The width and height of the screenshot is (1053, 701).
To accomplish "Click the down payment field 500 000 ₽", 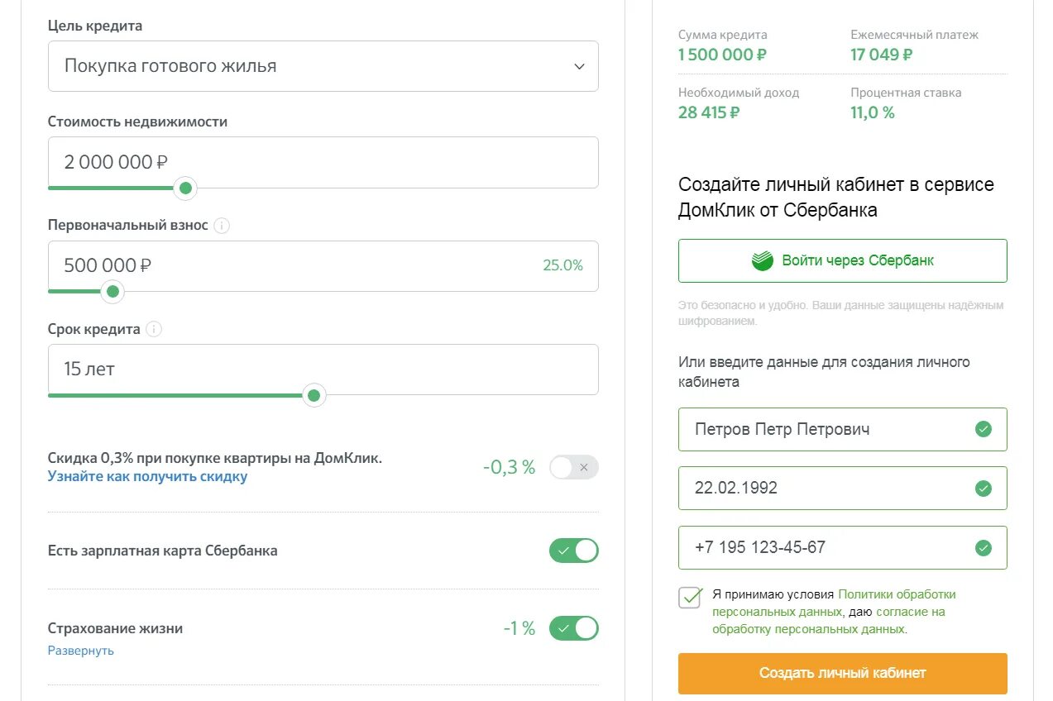I will pyautogui.click(x=323, y=266).
